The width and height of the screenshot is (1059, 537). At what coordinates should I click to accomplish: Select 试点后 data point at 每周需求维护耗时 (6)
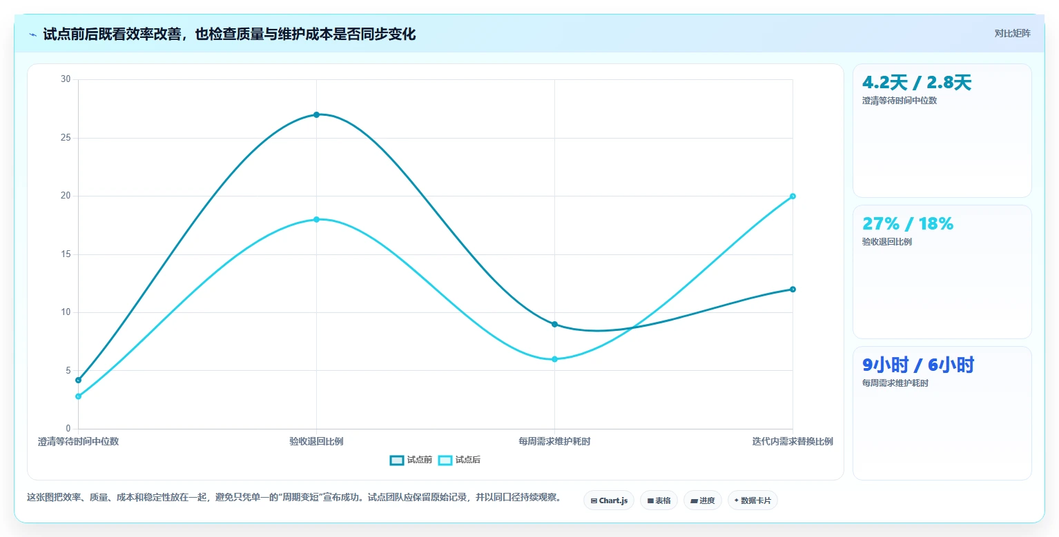pyautogui.click(x=554, y=359)
